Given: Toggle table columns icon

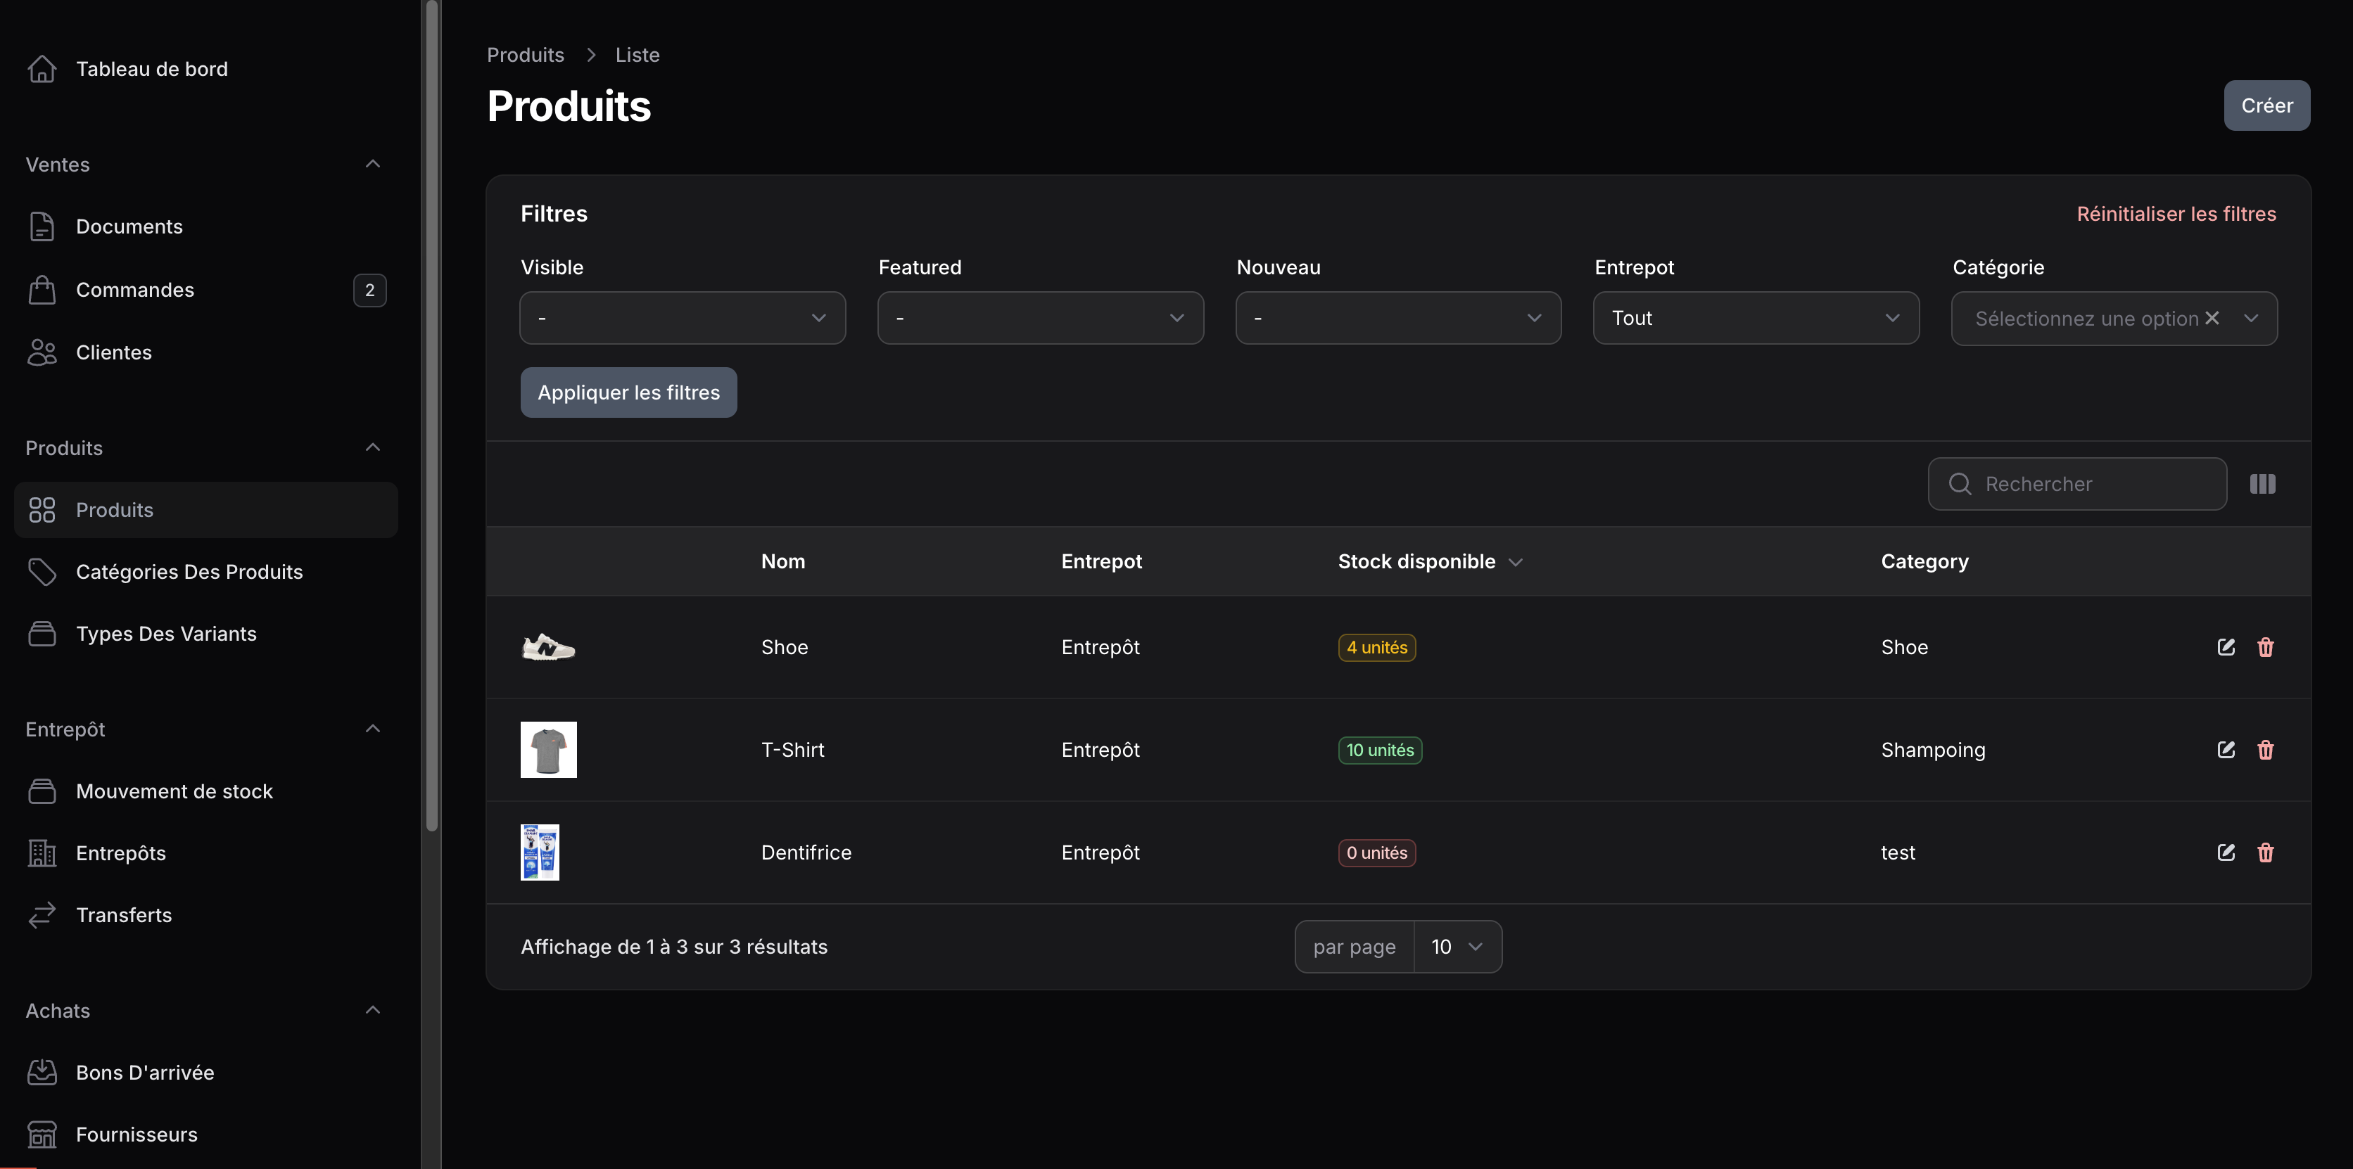Looking at the screenshot, I should click(2262, 484).
